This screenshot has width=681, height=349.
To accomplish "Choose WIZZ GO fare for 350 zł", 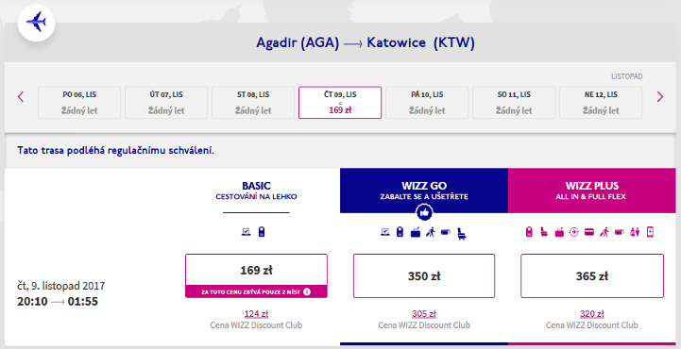I will point(424,275).
